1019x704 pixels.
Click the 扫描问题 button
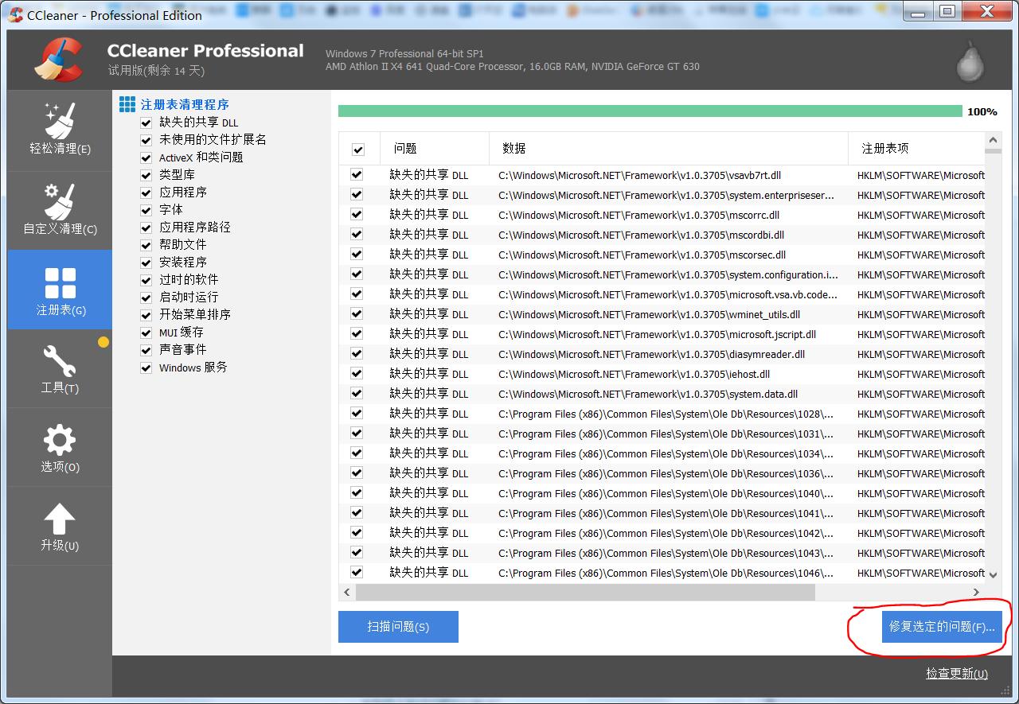tap(398, 627)
